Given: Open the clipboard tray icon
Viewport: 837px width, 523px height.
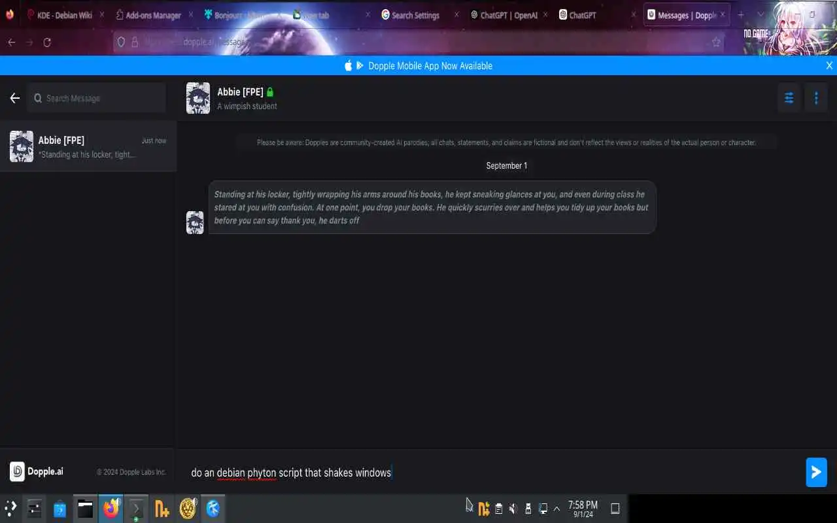Looking at the screenshot, I should click(499, 509).
